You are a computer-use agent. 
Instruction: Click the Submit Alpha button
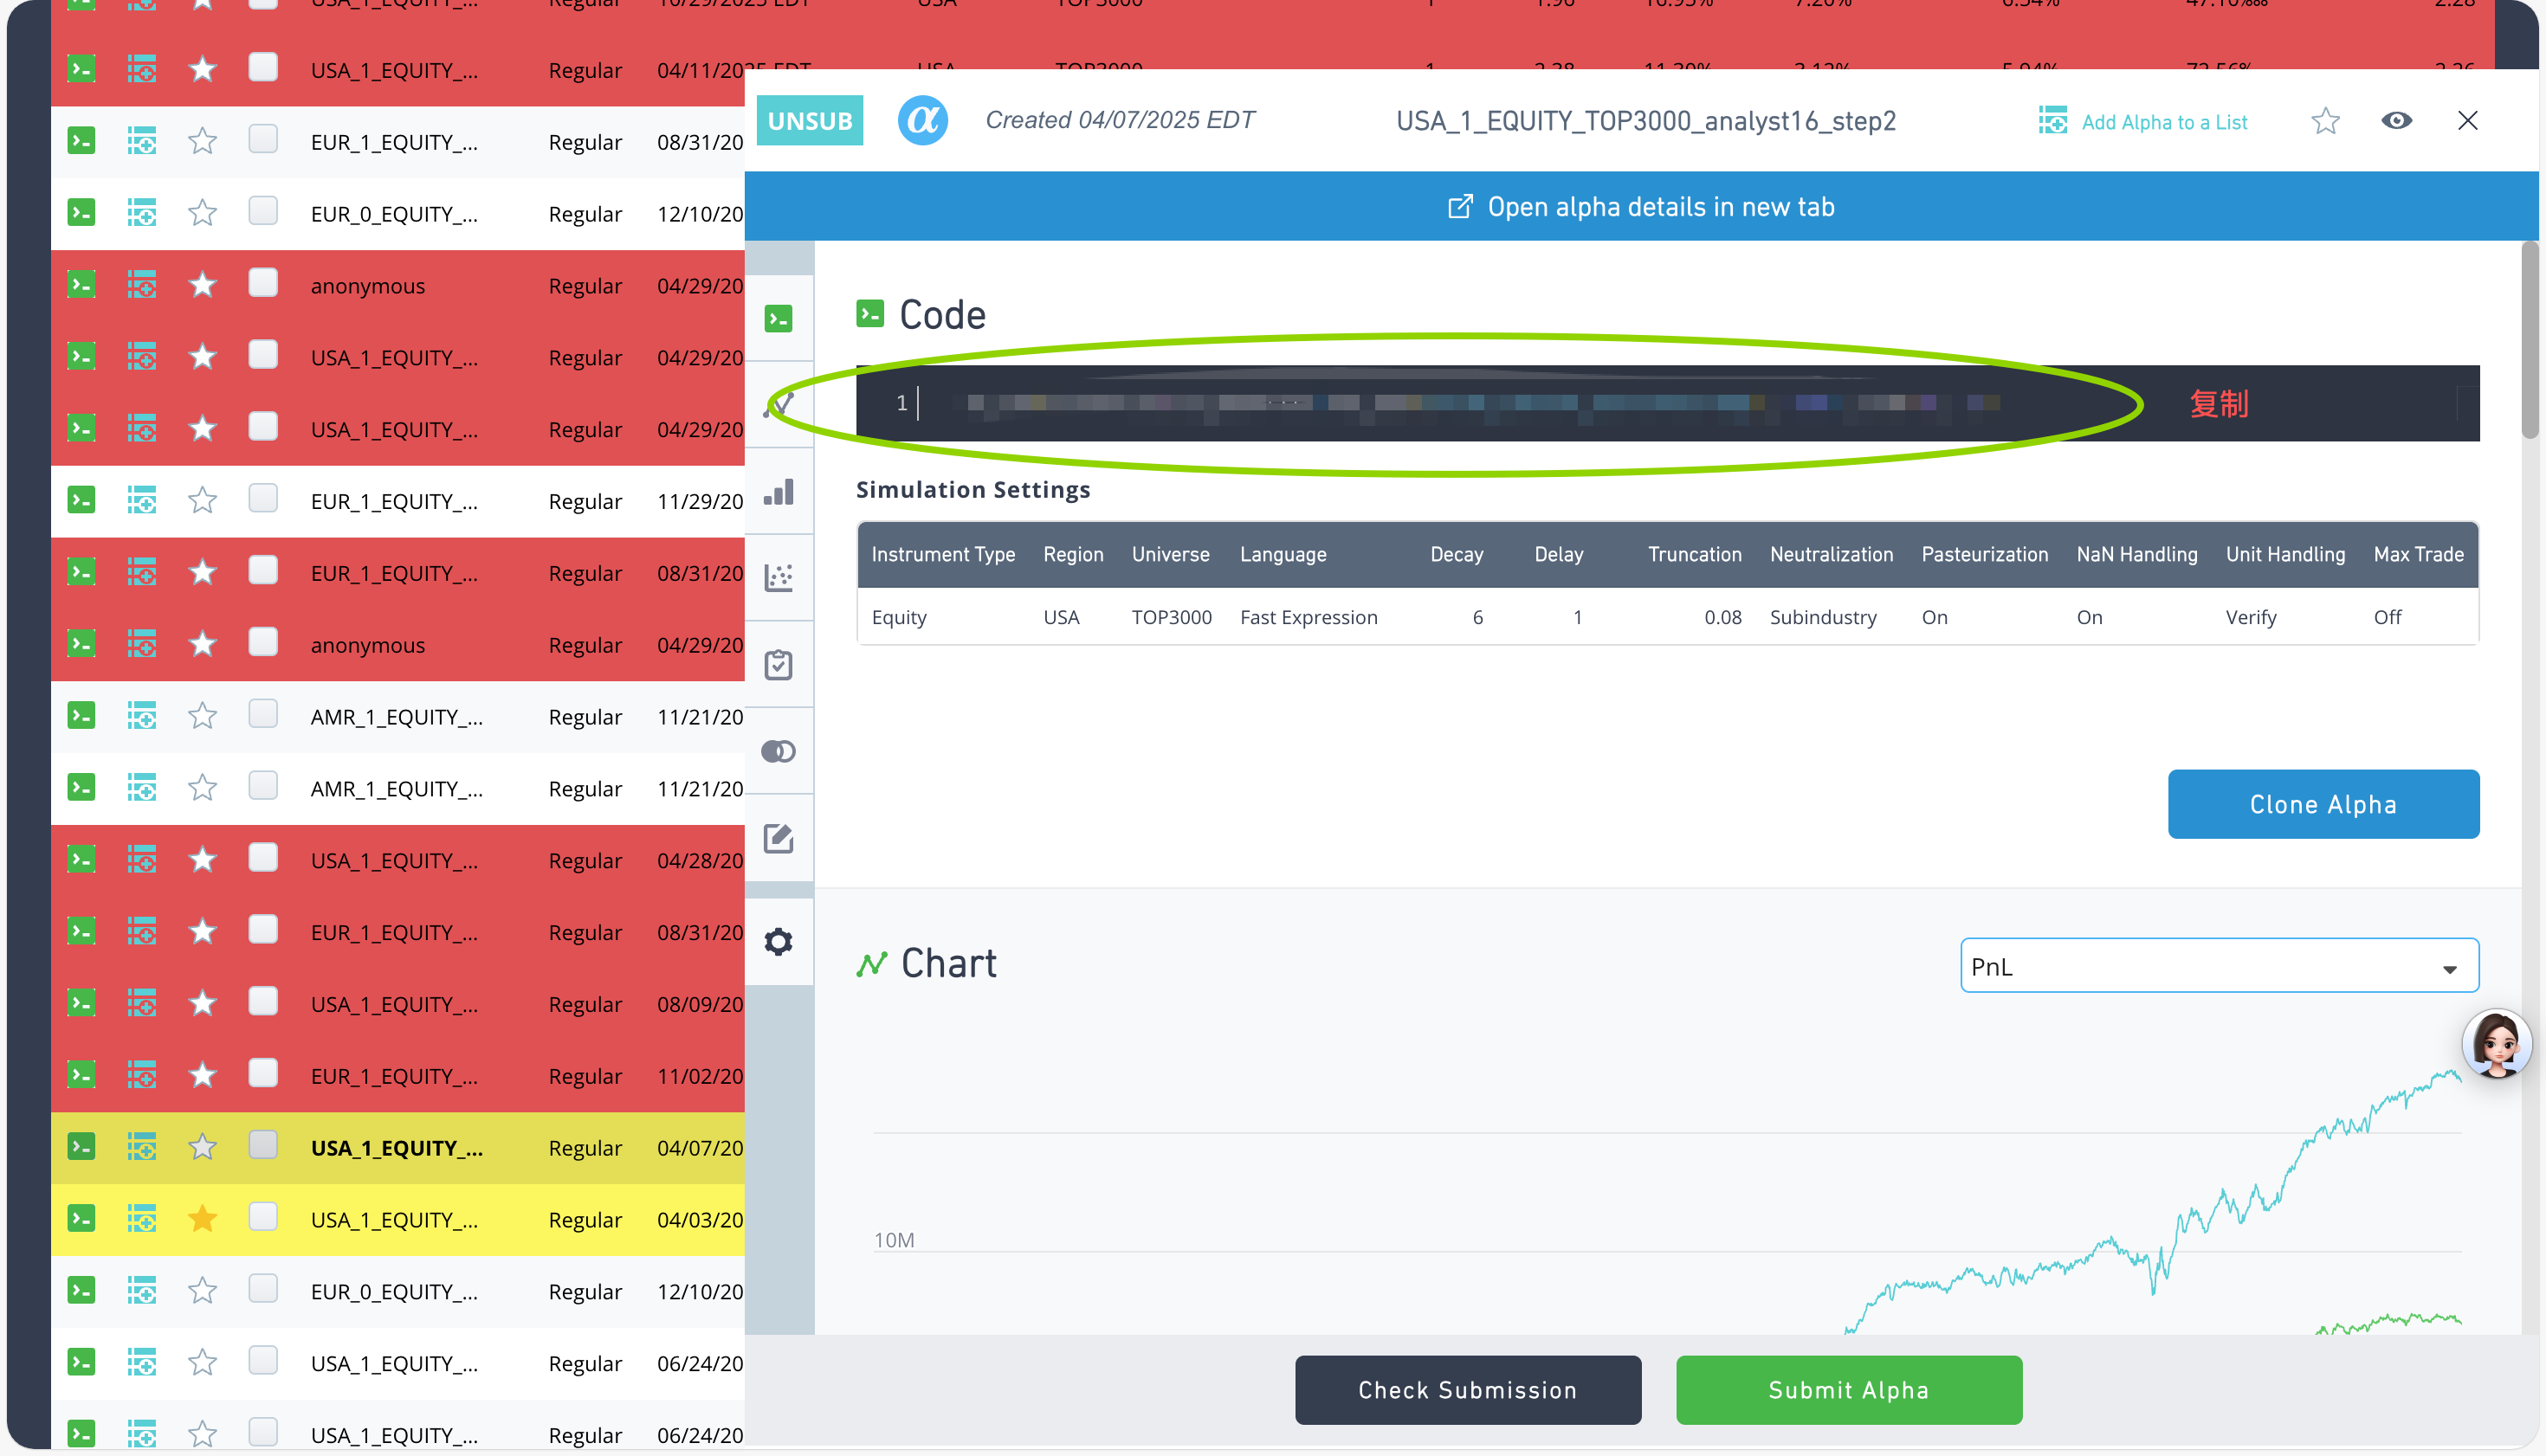[1848, 1390]
